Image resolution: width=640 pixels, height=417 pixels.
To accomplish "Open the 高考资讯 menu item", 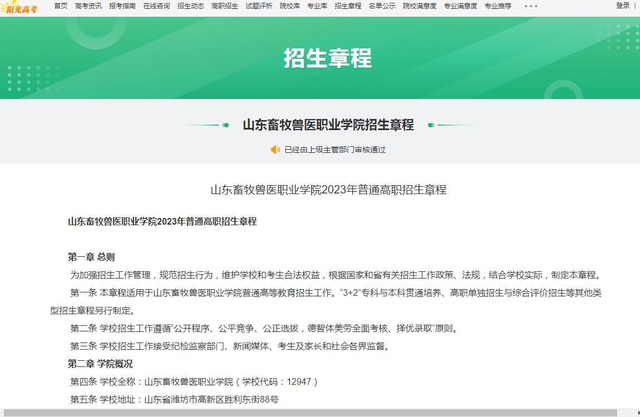I will point(88,6).
